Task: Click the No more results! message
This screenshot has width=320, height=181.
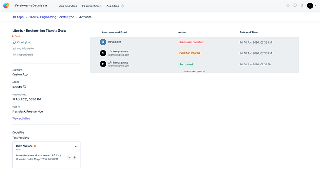Action: coord(194,71)
